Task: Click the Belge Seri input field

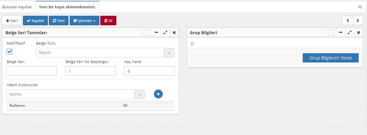Action: click(x=32, y=71)
